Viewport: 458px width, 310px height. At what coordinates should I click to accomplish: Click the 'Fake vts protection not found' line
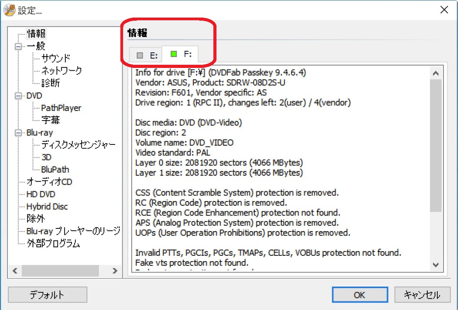tap(191, 263)
